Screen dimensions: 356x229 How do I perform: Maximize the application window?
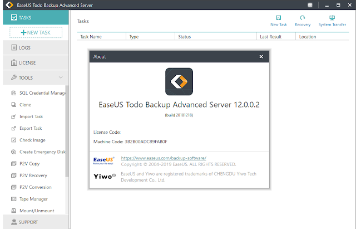(x=338, y=5)
